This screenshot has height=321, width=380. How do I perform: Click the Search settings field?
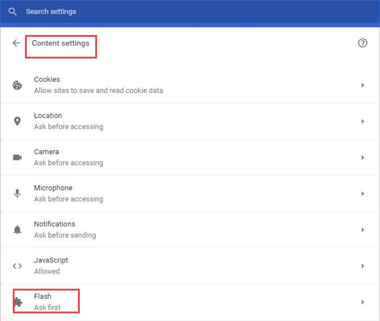(190, 11)
